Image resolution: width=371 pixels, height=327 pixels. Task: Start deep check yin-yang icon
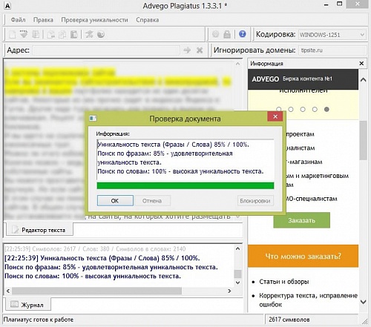click(101, 34)
